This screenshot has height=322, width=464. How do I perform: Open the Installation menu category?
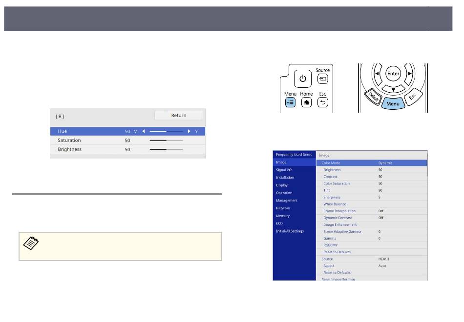[x=294, y=178]
